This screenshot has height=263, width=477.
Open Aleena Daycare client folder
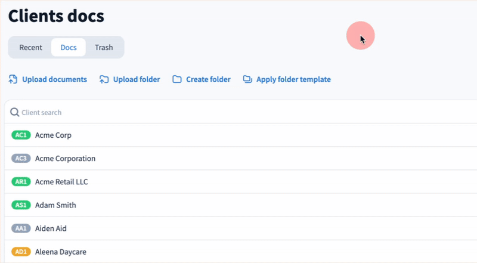coord(61,252)
